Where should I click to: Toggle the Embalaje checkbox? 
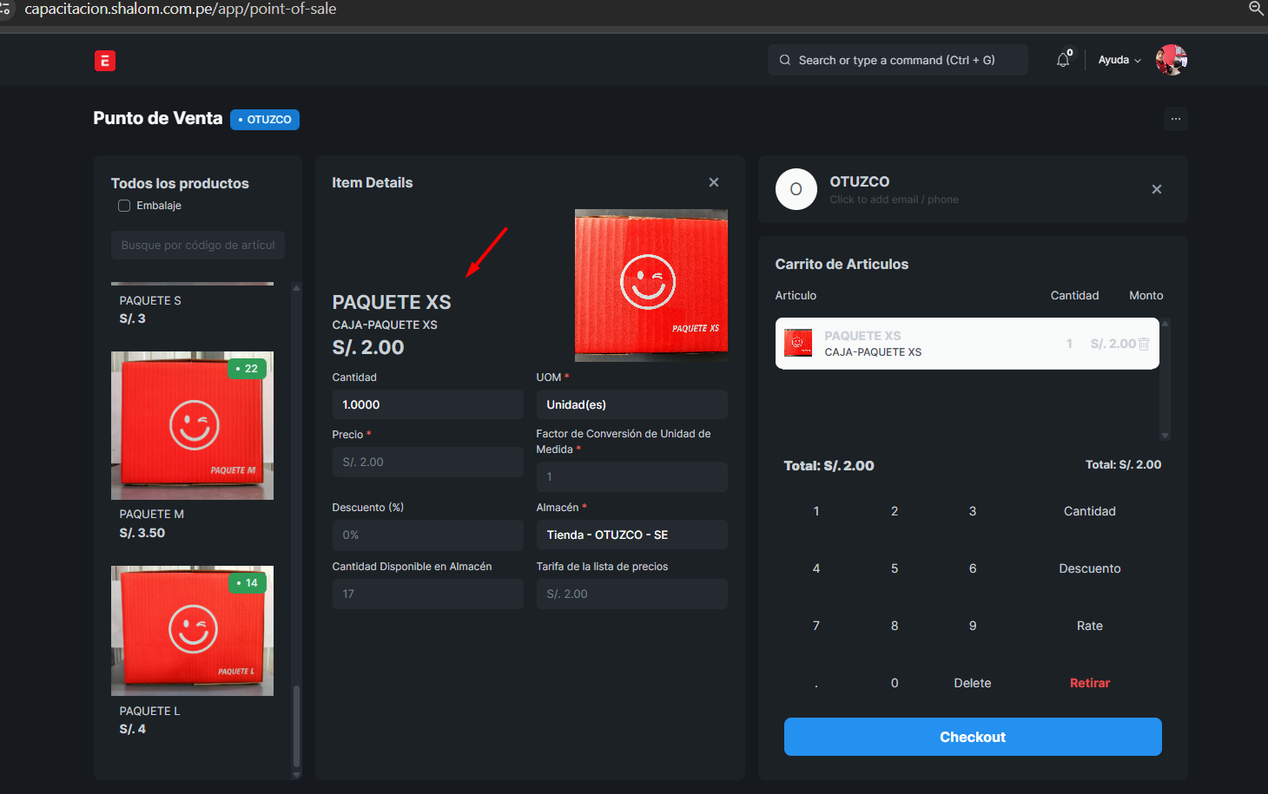point(124,206)
